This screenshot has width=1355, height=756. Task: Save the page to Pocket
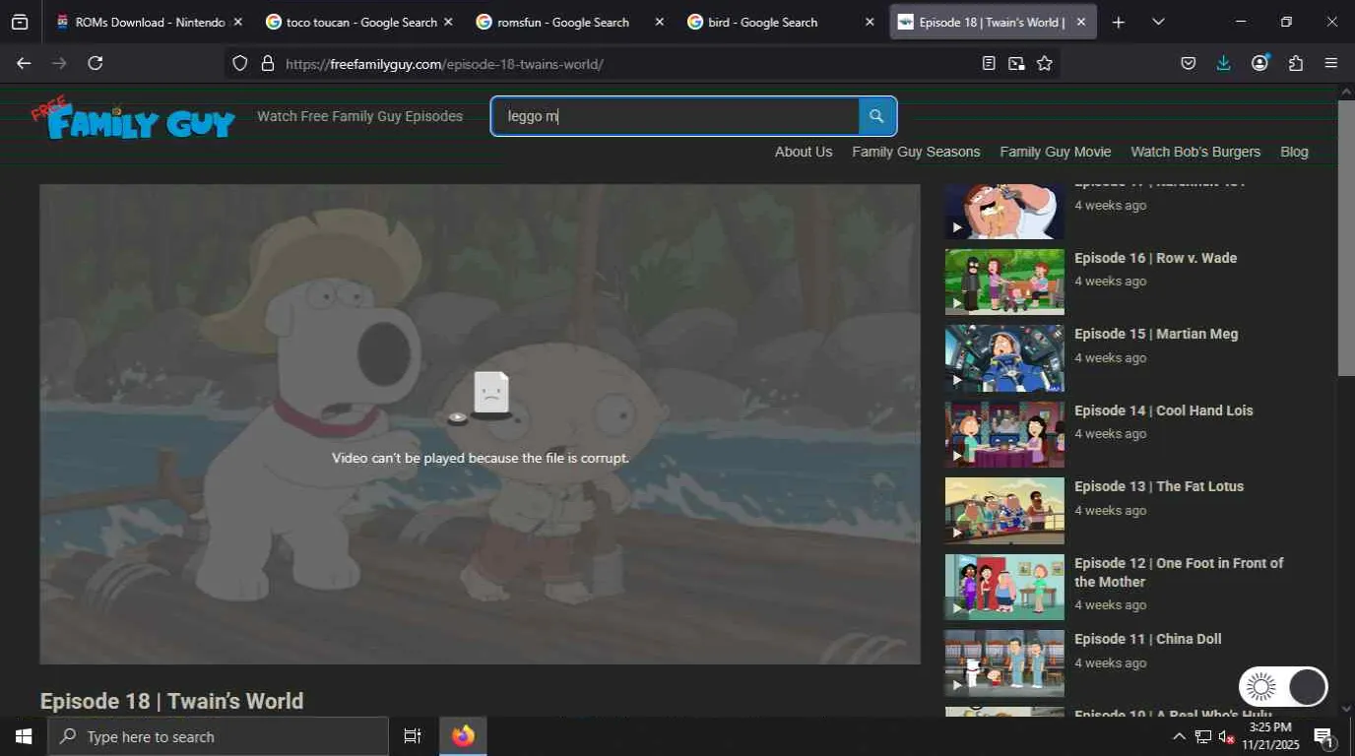[1189, 63]
